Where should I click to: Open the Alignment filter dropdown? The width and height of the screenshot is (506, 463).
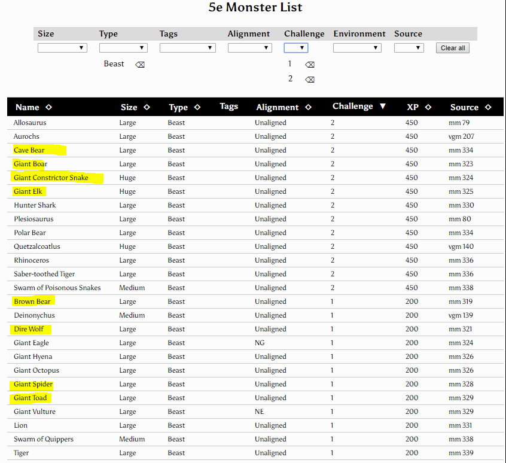pyautogui.click(x=249, y=48)
